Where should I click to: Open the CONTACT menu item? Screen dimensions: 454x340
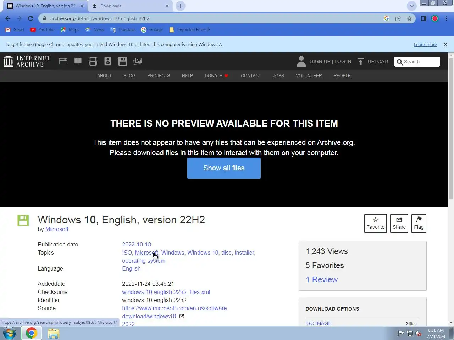pos(251,76)
